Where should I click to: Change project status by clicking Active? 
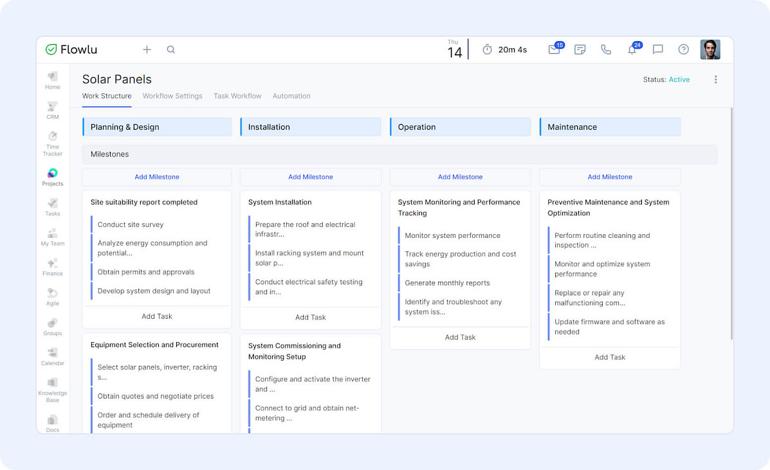click(679, 79)
